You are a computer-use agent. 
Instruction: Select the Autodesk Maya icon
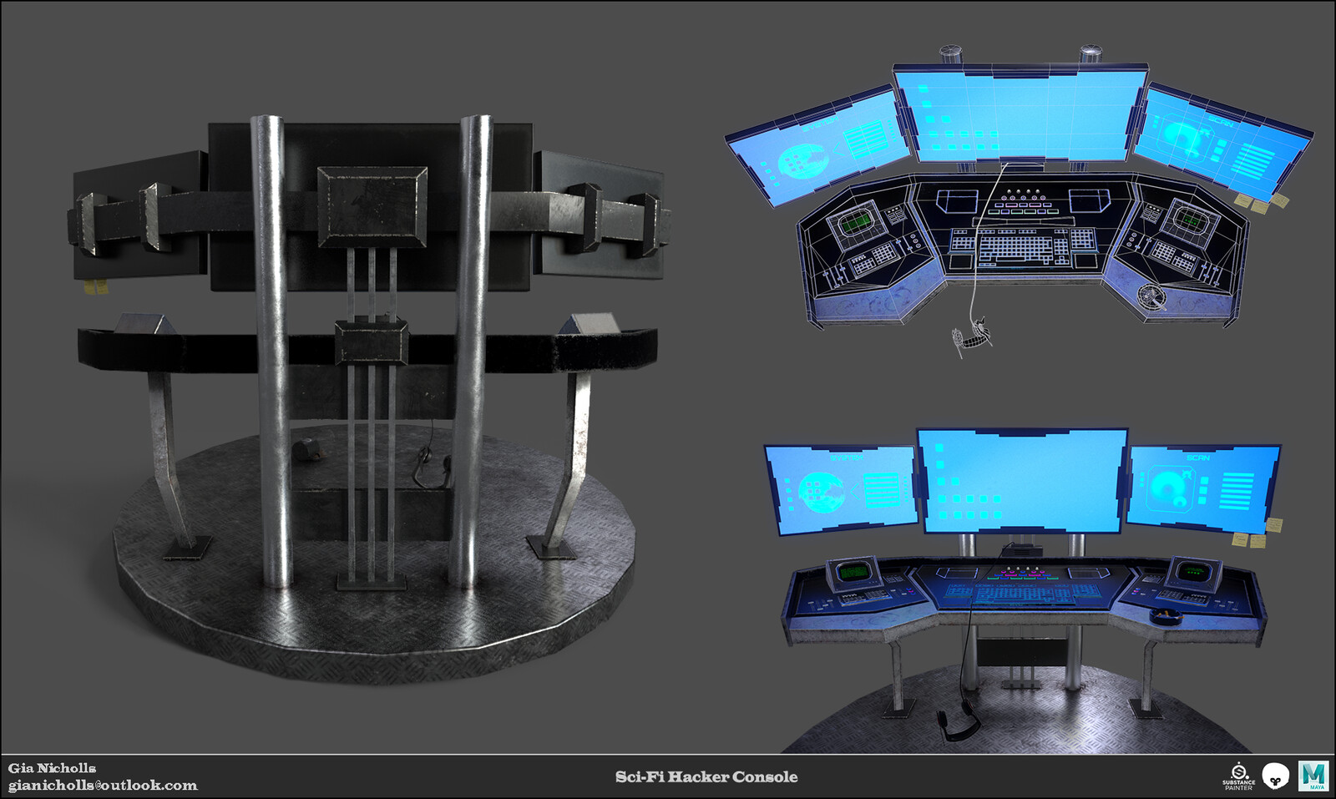(1313, 776)
